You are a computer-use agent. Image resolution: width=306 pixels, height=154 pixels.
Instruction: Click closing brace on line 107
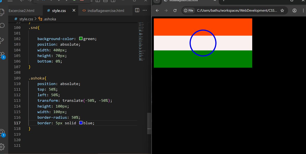pyautogui.click(x=30, y=67)
